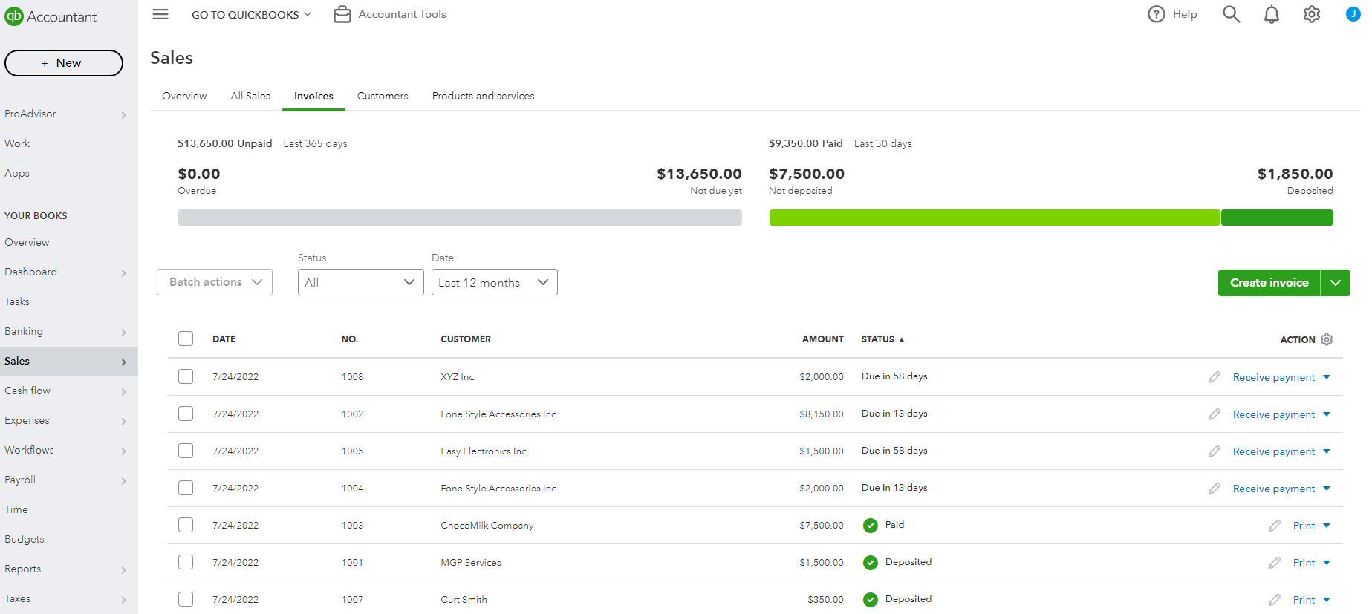Open the Accountant Tools briefcase
Viewport: 1372px width, 614px height.
[x=342, y=14]
